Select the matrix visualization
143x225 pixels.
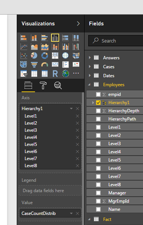pyautogui.click(x=45, y=74)
